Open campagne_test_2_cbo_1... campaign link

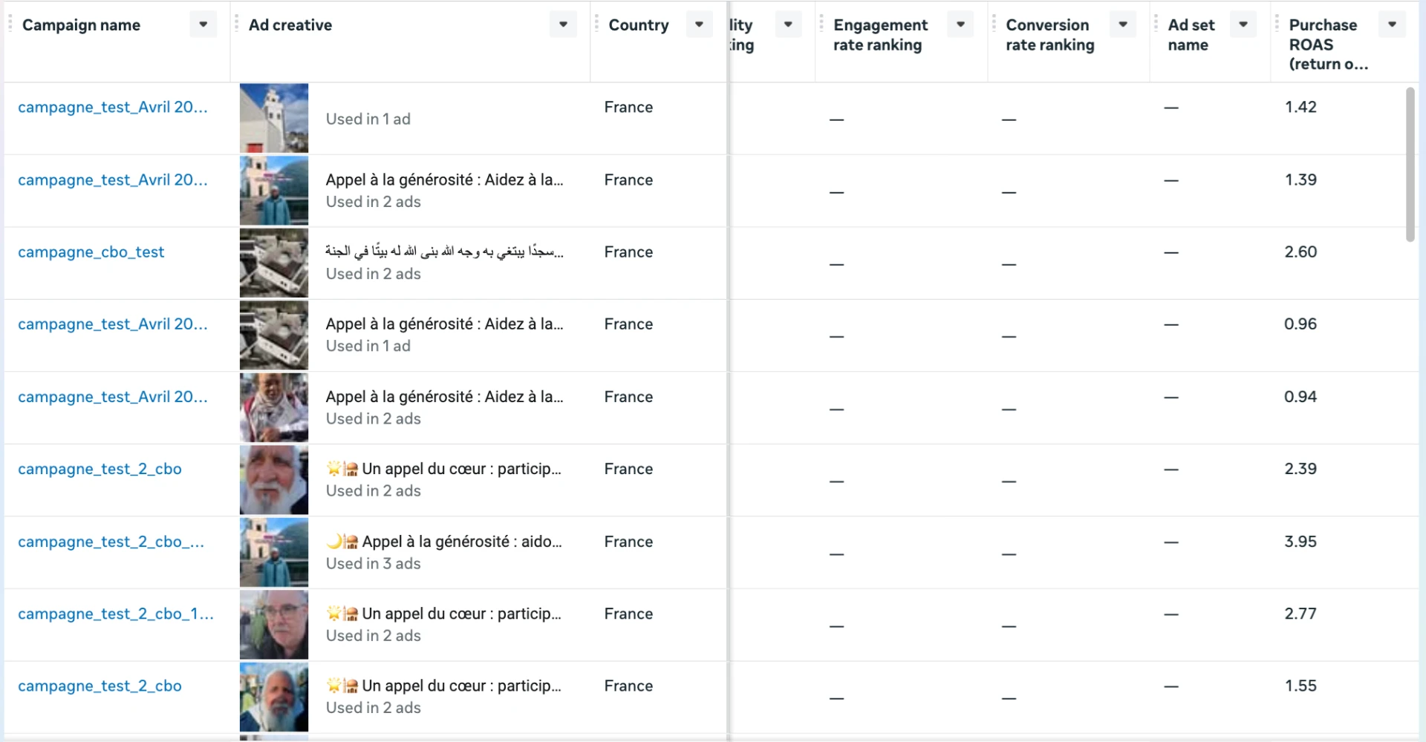116,614
